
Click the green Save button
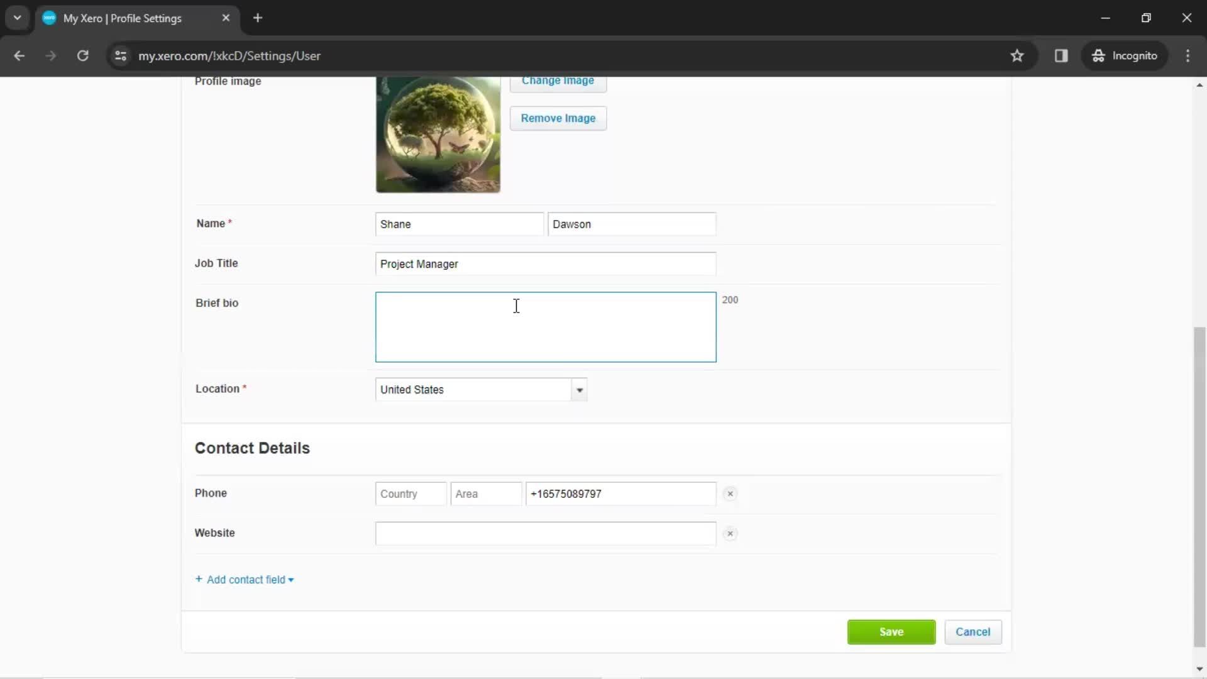coord(891,632)
